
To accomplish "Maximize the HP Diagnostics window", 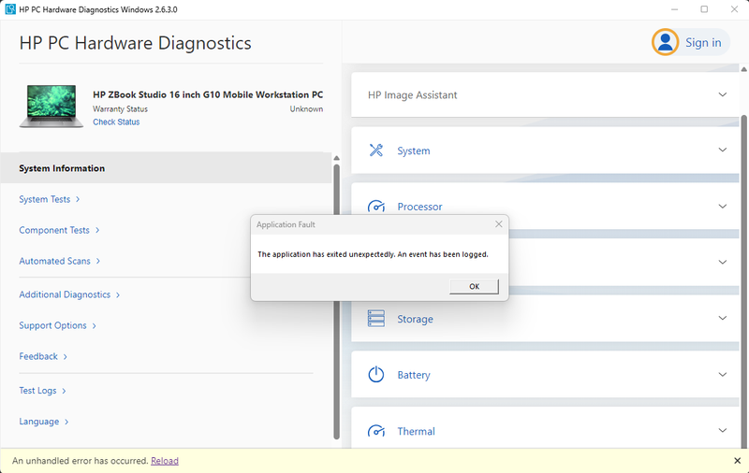I will (704, 9).
